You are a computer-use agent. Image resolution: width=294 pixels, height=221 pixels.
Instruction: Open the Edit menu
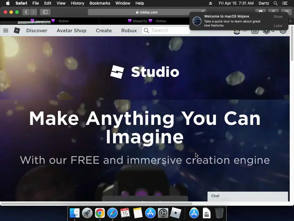click(x=48, y=3)
